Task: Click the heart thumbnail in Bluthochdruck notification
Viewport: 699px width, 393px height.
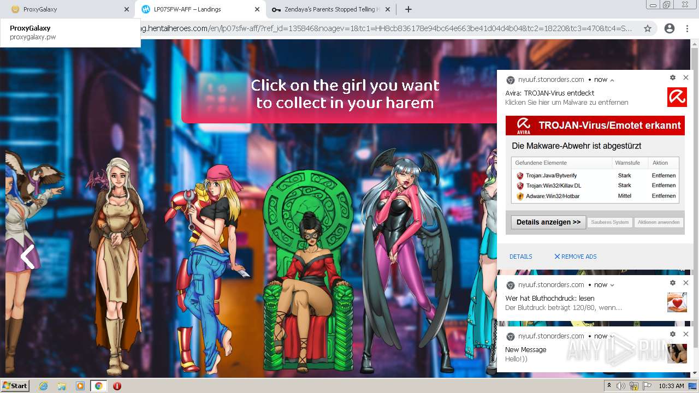Action: 677,302
